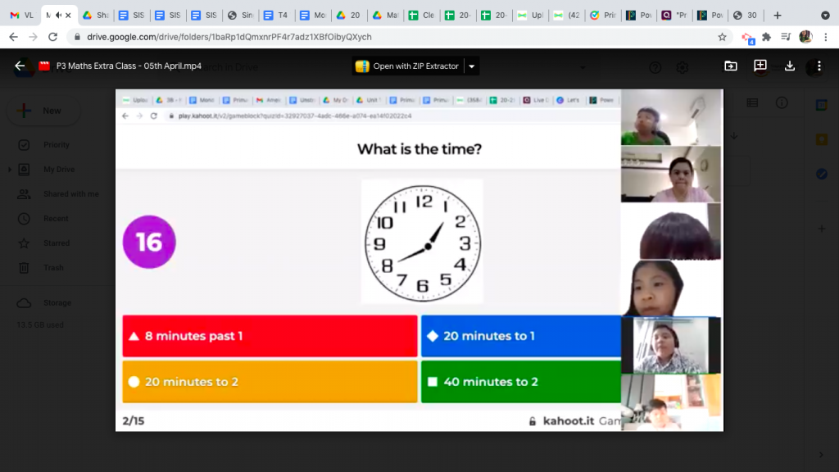Open the Chrome extensions puzzle icon
Screen dimensions: 839x472
[x=766, y=37]
